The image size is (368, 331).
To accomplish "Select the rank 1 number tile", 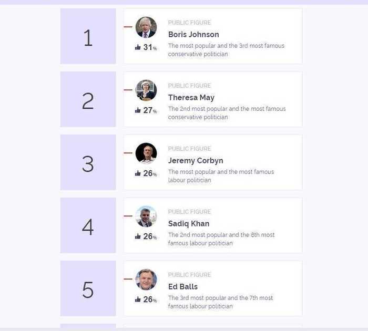I will pyautogui.click(x=88, y=36).
